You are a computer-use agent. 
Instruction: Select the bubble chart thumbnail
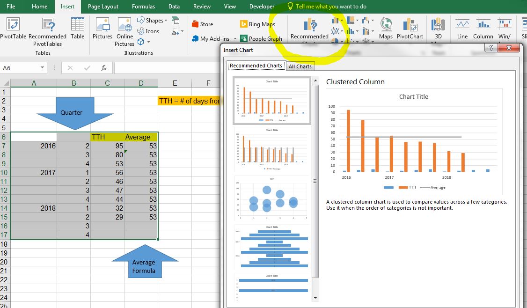[272, 198]
